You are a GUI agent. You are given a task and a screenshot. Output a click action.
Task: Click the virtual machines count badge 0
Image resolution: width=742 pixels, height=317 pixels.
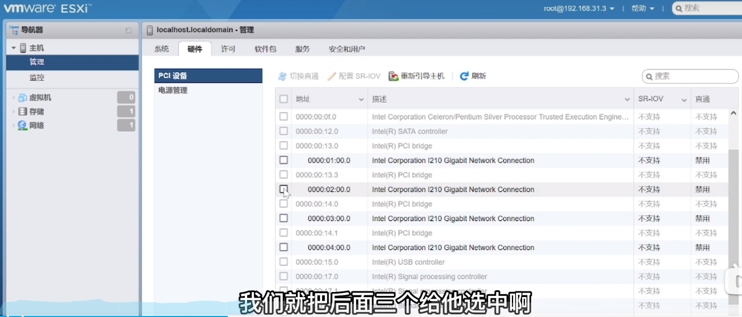pos(126,98)
